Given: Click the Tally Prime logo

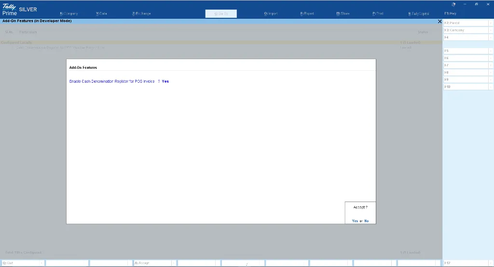Looking at the screenshot, I should click(x=10, y=10).
